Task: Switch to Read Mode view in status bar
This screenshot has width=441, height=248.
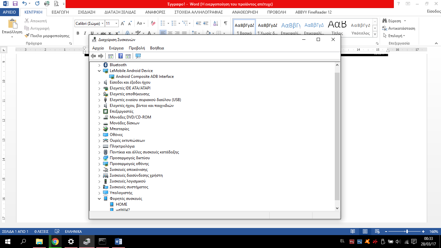Action: (353, 232)
